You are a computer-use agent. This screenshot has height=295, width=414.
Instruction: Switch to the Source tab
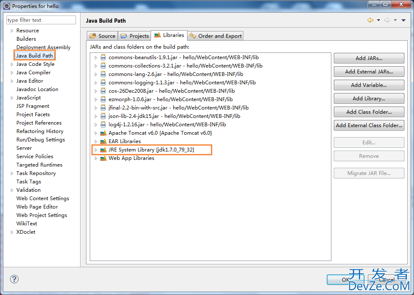103,36
